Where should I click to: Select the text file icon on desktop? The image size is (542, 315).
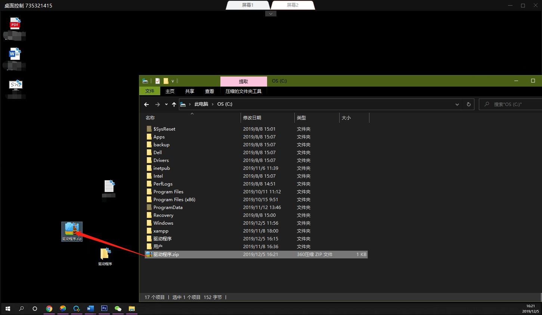coord(109,186)
